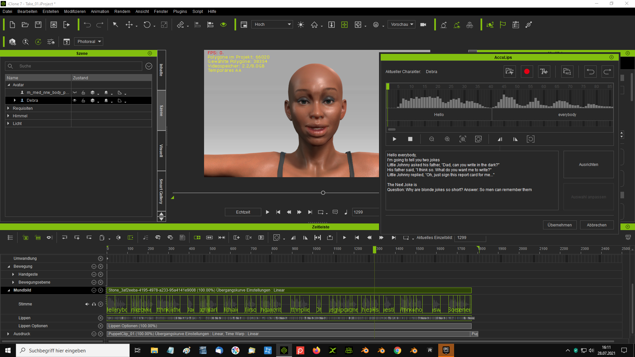
Task: Toggle sun light icon in toolbar
Action: 301,25
